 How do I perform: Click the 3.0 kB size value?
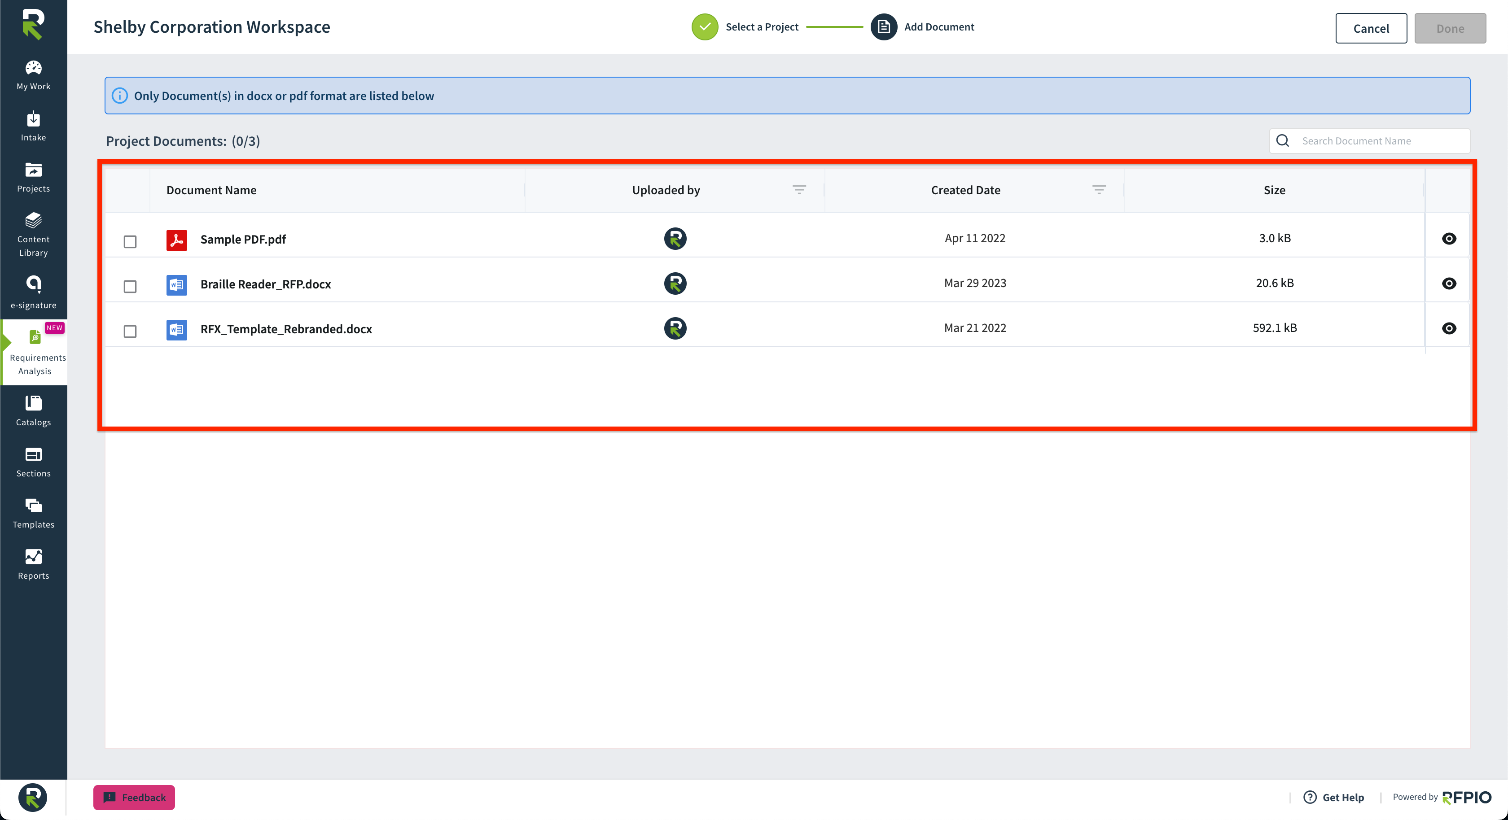point(1275,238)
